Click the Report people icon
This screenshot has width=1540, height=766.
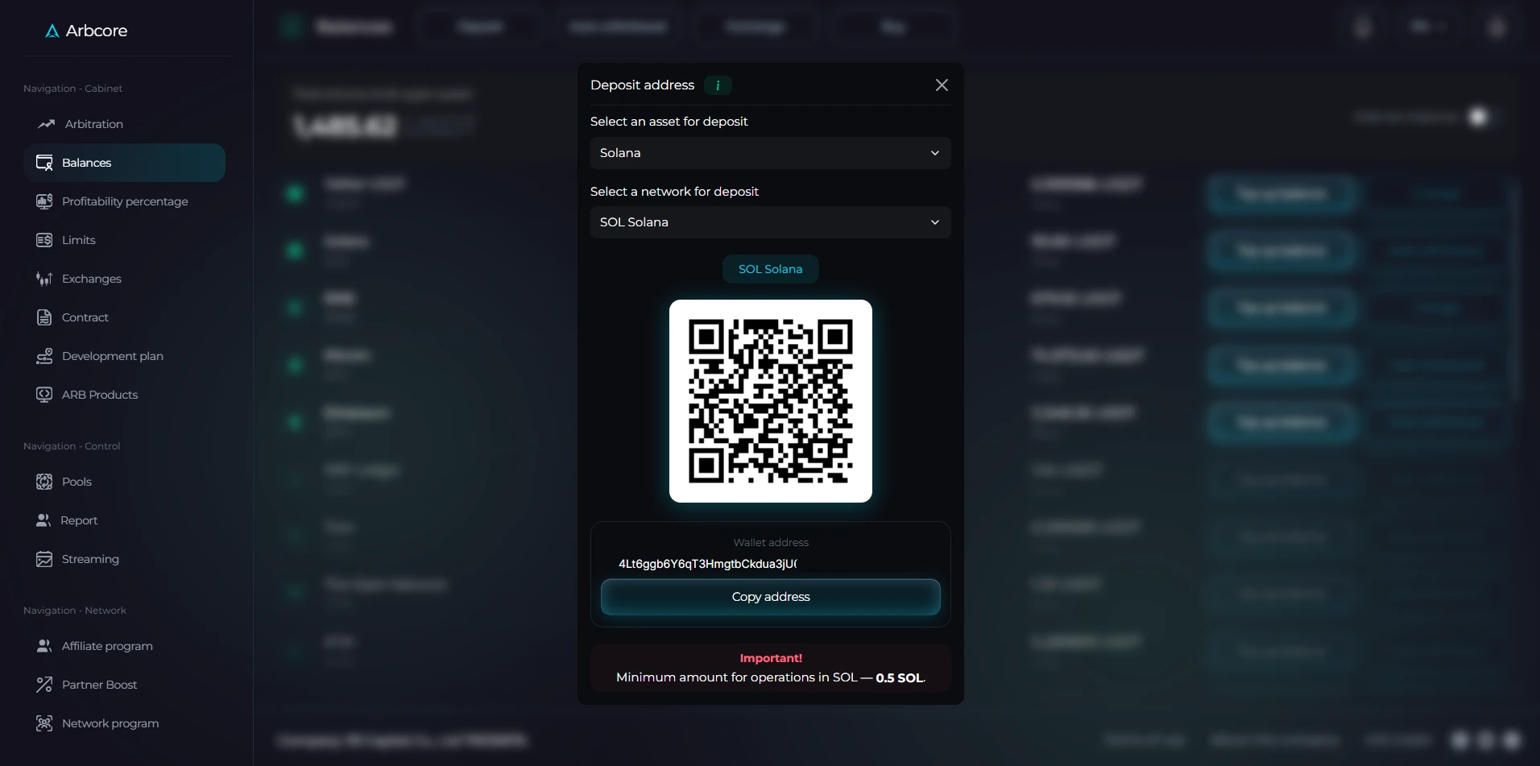click(x=43, y=520)
